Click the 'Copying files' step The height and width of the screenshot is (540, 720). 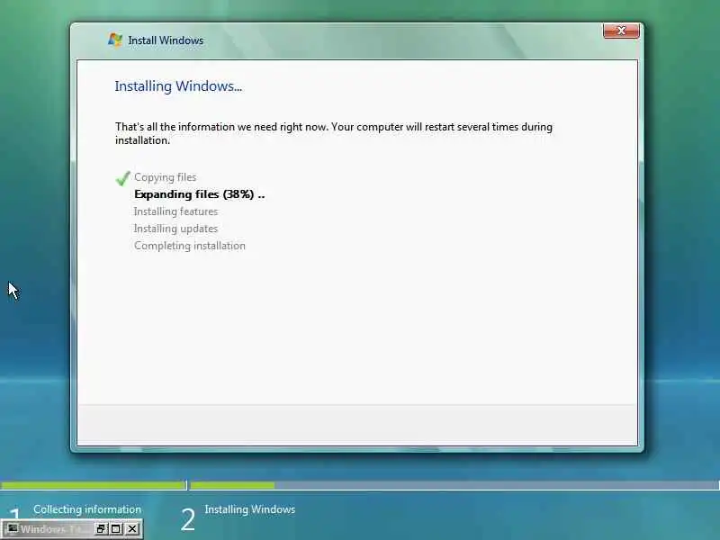[x=166, y=177]
